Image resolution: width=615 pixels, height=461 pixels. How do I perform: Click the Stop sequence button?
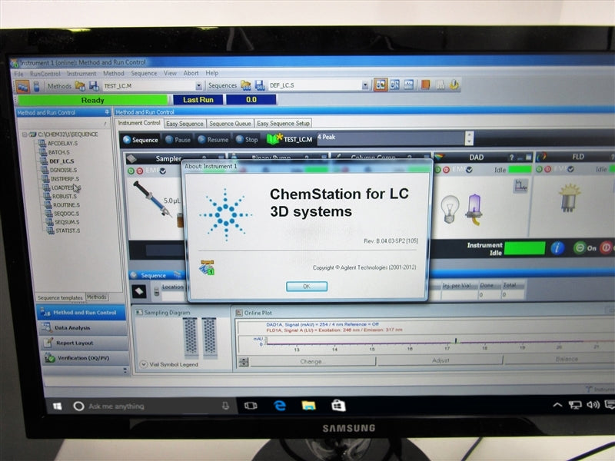click(x=247, y=140)
